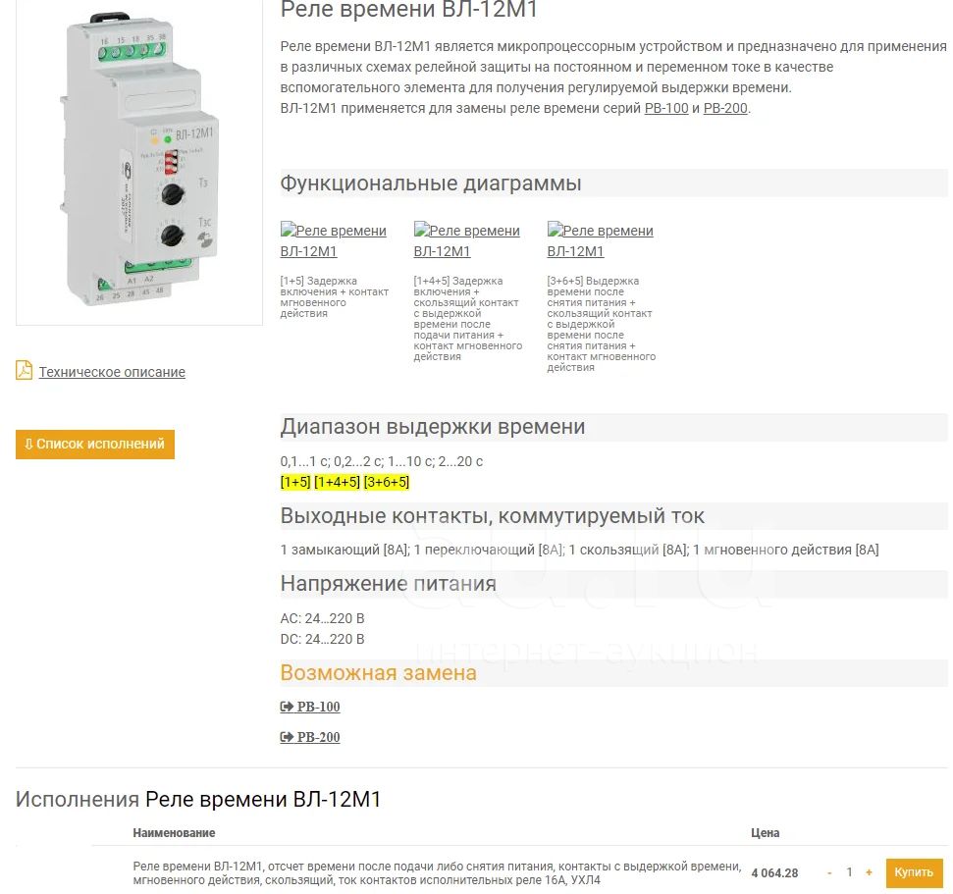Follow the РВ-200 link in description text
The image size is (953, 894).
pyautogui.click(x=725, y=108)
